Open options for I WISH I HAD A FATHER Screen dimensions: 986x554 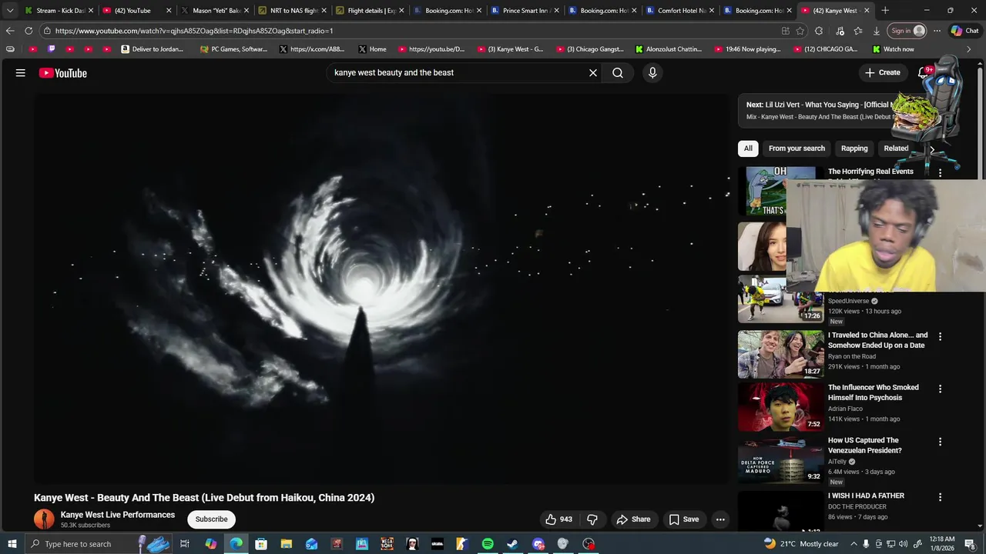coord(940,497)
